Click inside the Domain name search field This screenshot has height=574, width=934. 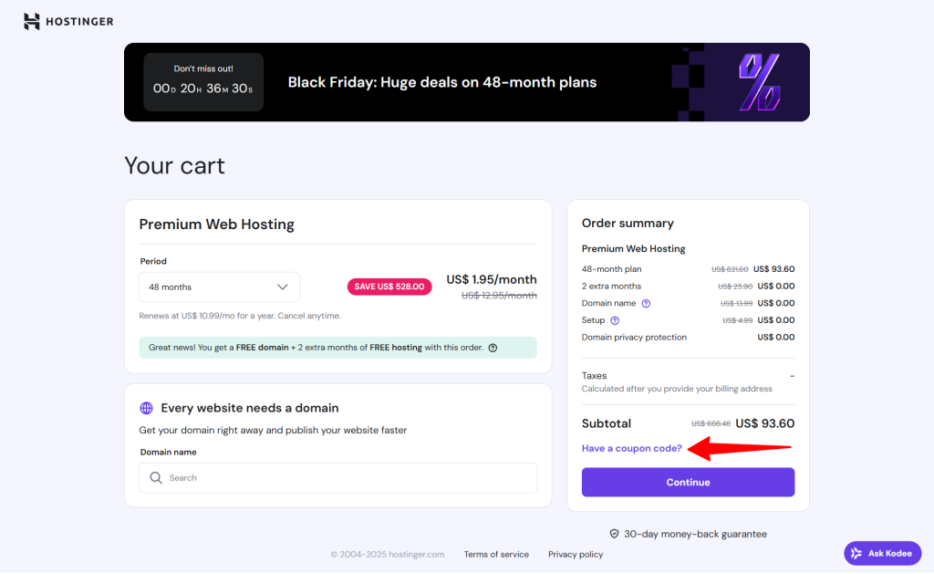(337, 477)
